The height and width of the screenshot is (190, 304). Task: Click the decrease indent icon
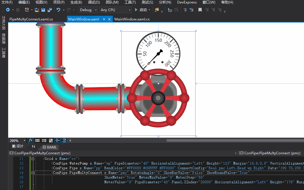pyautogui.click(x=170, y=10)
